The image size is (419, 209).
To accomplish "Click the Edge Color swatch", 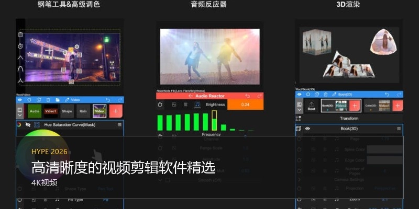I will point(385,160).
